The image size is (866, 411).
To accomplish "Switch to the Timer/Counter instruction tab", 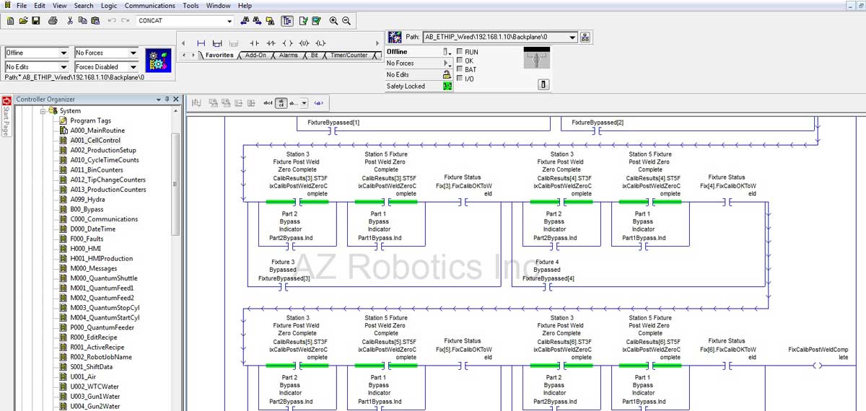I will [349, 56].
